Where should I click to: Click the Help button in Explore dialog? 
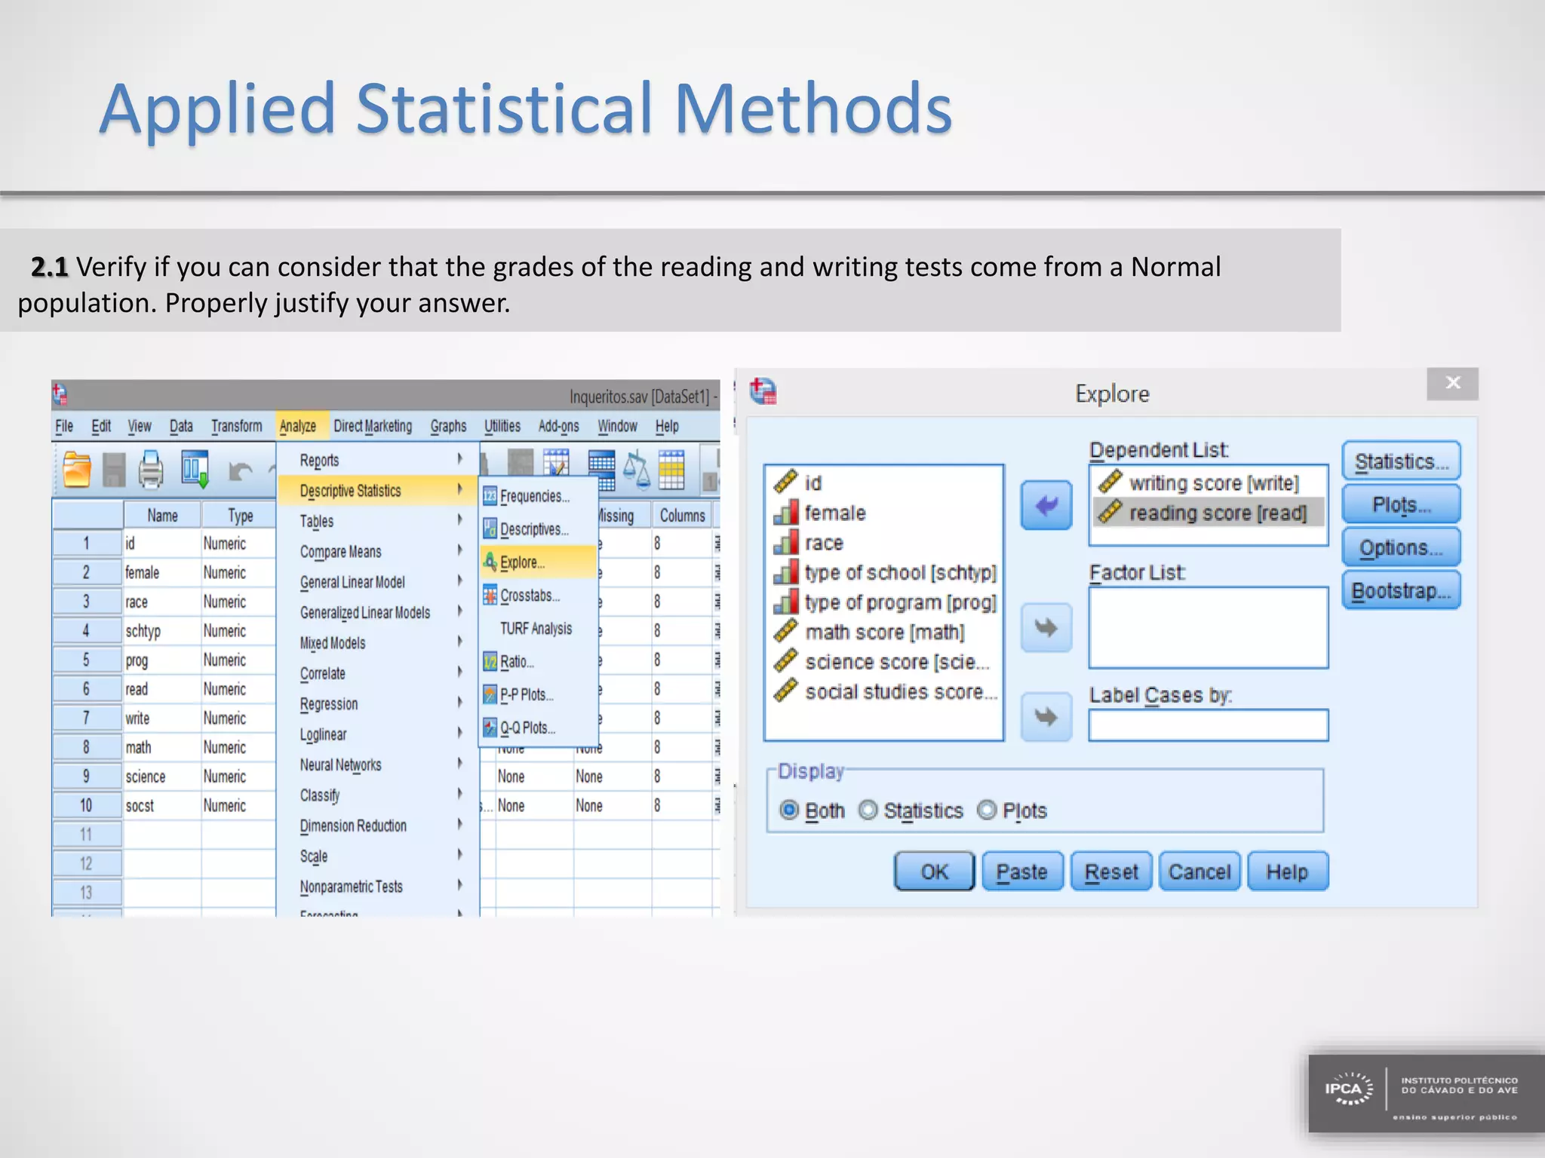tap(1288, 872)
